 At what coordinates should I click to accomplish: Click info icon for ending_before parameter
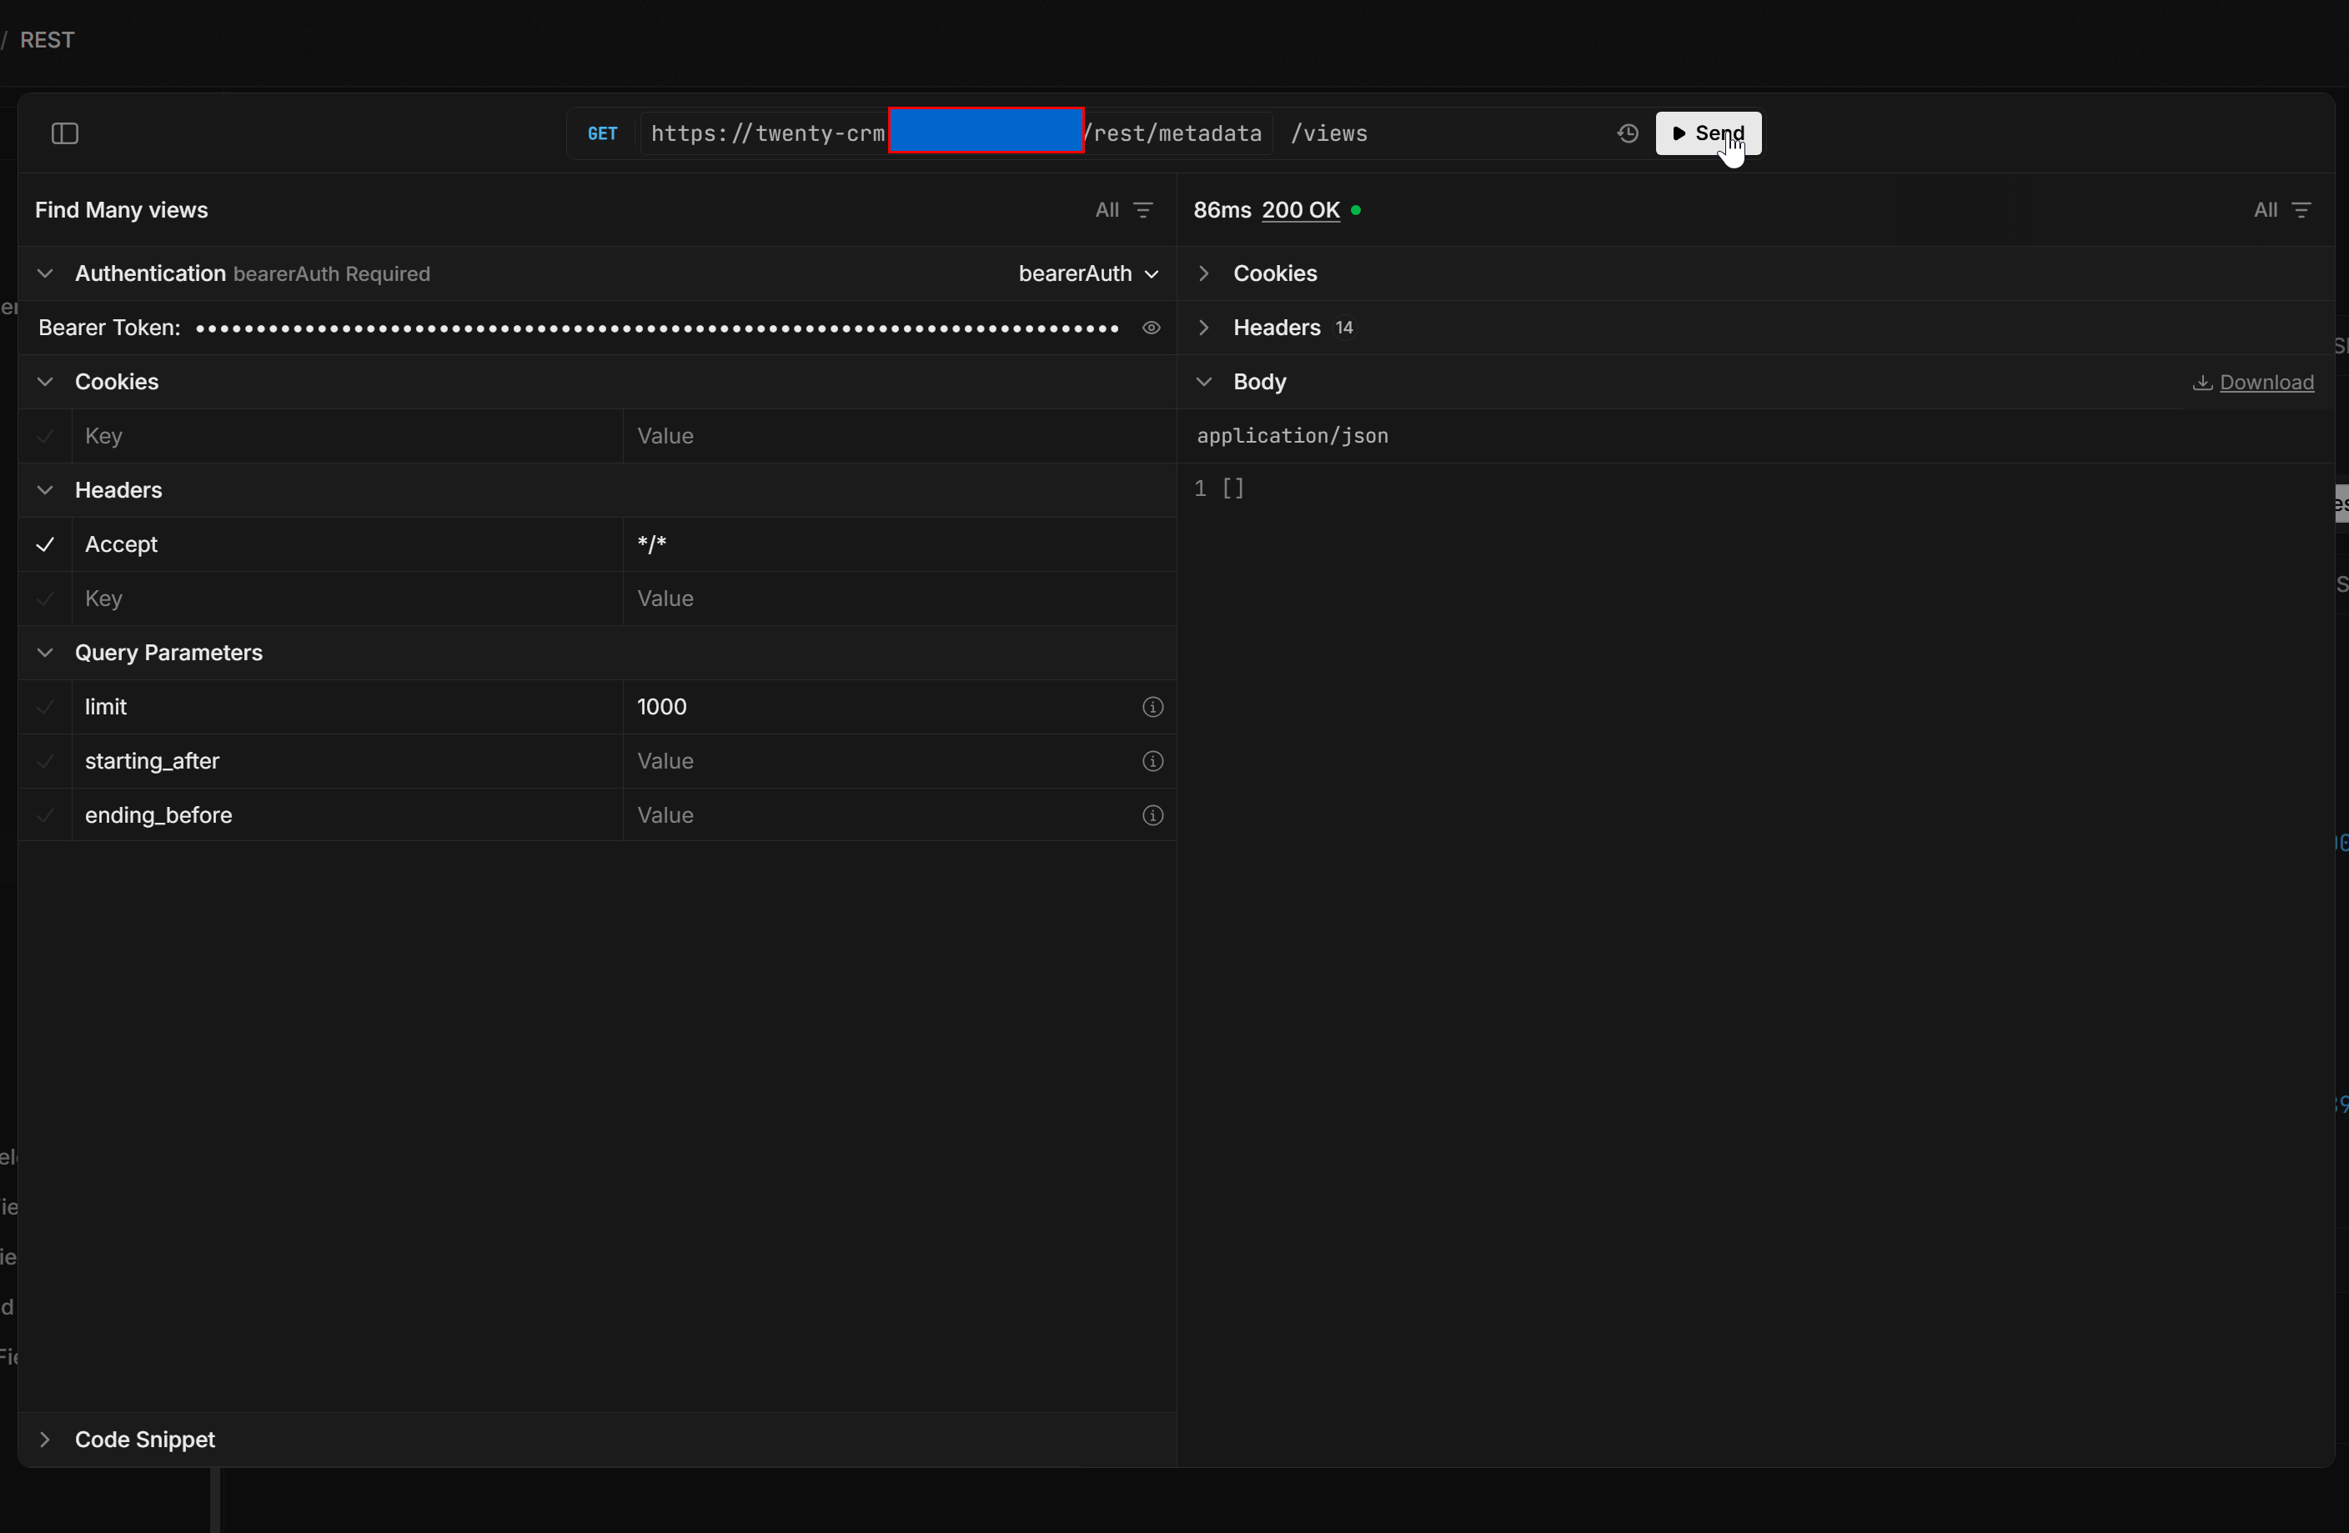(1152, 816)
